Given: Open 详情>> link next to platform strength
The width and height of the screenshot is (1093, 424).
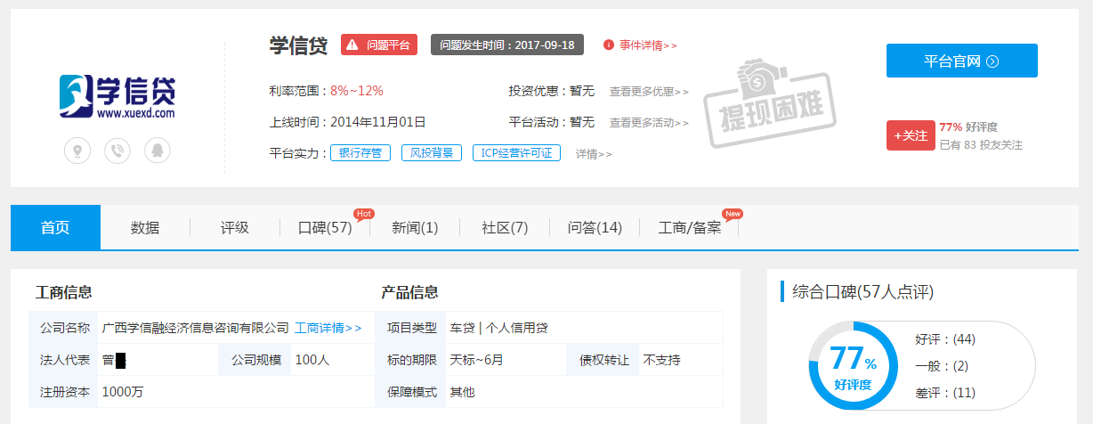Looking at the screenshot, I should coord(594,153).
